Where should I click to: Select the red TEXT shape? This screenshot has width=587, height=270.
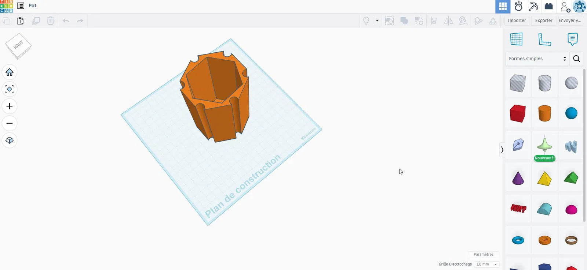518,209
